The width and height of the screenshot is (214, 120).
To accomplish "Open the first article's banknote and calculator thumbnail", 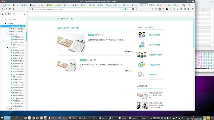I will coord(71,43).
